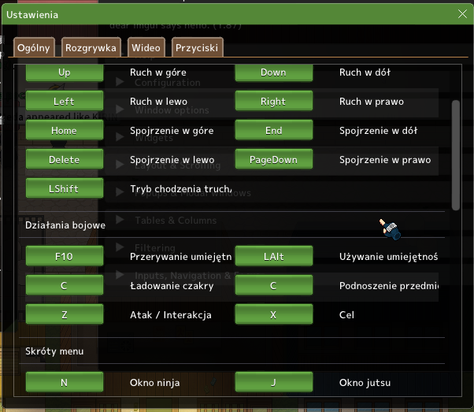Change PageDown binding for Spojrzenie w prawo
This screenshot has width=474, height=412.
coord(273,160)
